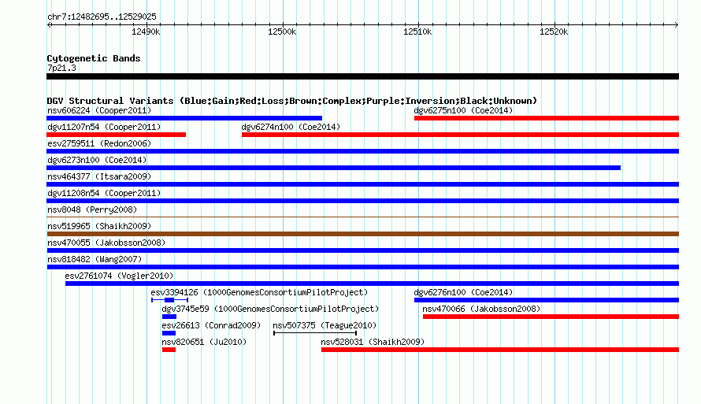Open dgv11207n54 (Cooper2011) label
This screenshot has height=404, width=701.
pyautogui.click(x=104, y=127)
